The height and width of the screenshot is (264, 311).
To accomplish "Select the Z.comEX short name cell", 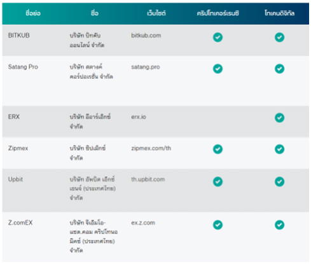I will pos(20,223).
